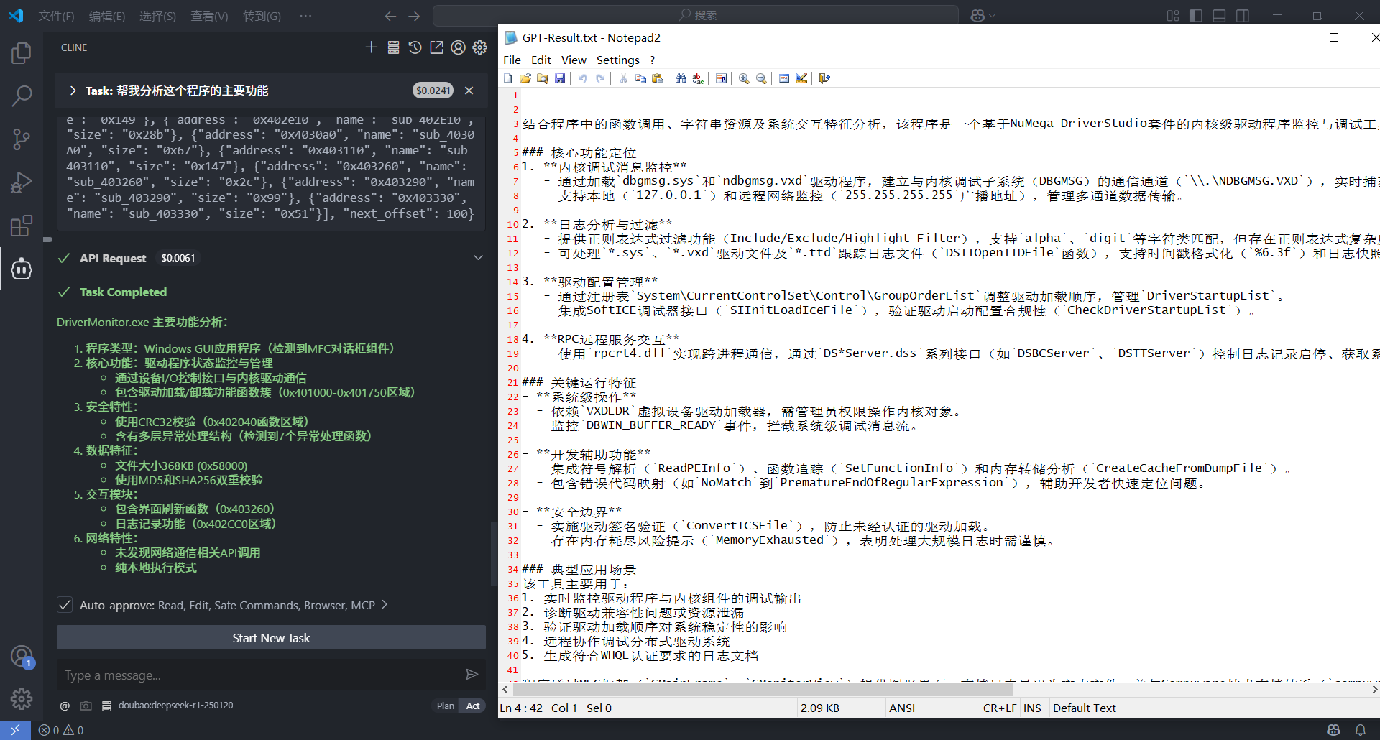Open the 文件(F) menu in VS Code
Image resolution: width=1380 pixels, height=740 pixels.
click(x=56, y=16)
